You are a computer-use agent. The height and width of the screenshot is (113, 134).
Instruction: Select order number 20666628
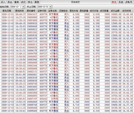pyautogui.click(x=32, y=48)
